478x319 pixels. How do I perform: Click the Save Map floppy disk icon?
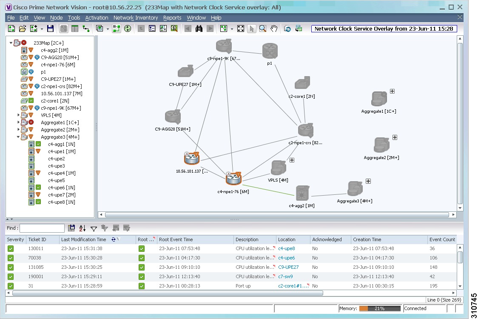(x=50, y=28)
